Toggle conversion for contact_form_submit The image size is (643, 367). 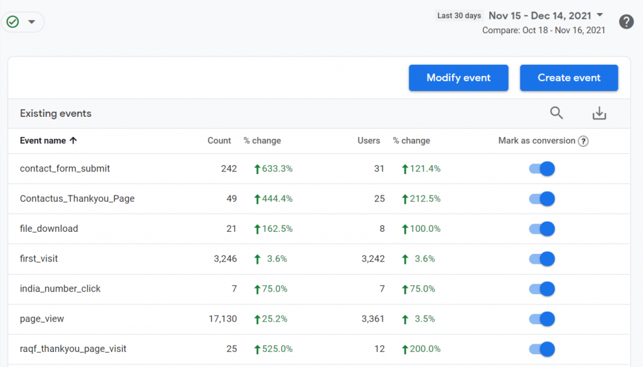tap(543, 168)
